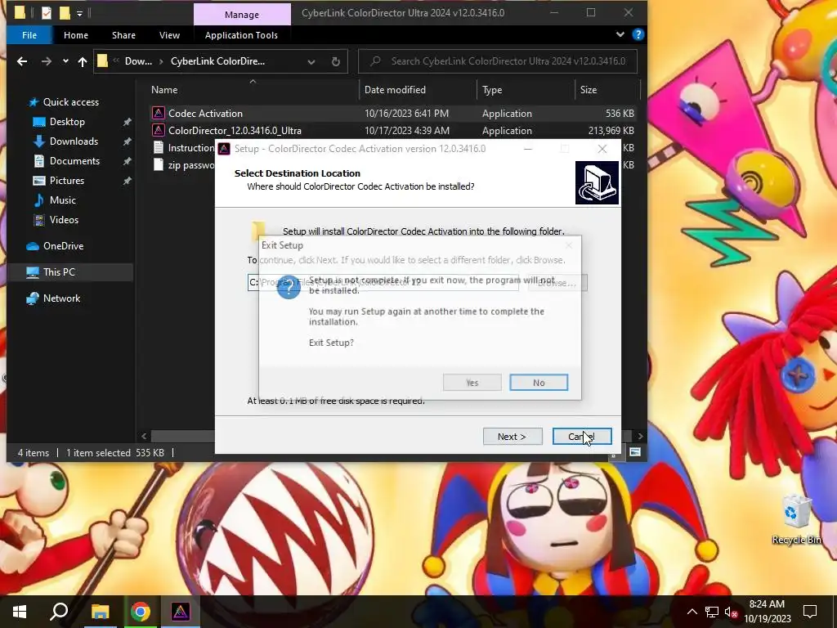The image size is (837, 628).
Task: Click the muted volume tray icon
Action: point(731,612)
